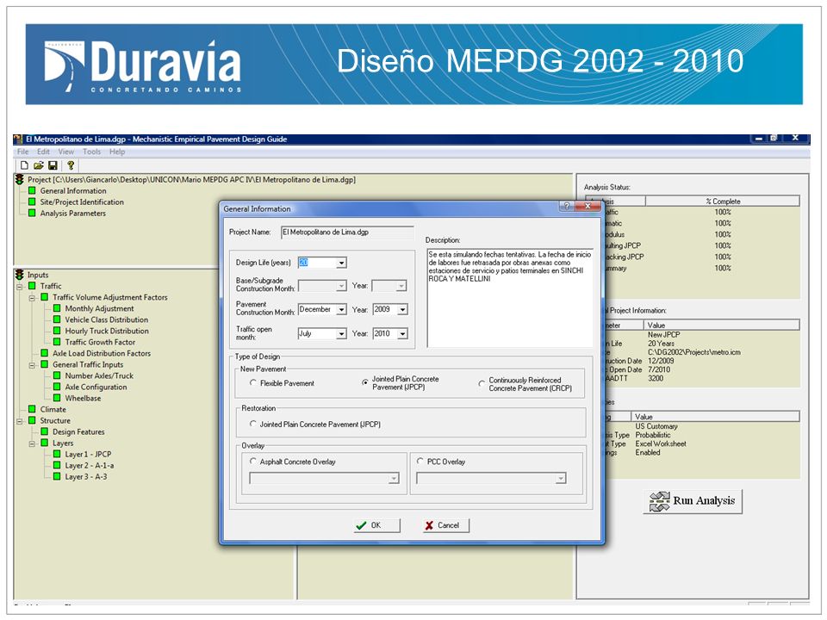Open dropdown under PCC Overlay
Screen dimensions: 827x620
point(561,478)
